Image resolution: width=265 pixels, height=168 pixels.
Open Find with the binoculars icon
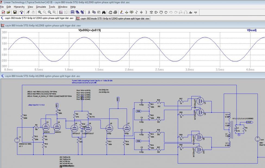pyautogui.click(x=104, y=12)
